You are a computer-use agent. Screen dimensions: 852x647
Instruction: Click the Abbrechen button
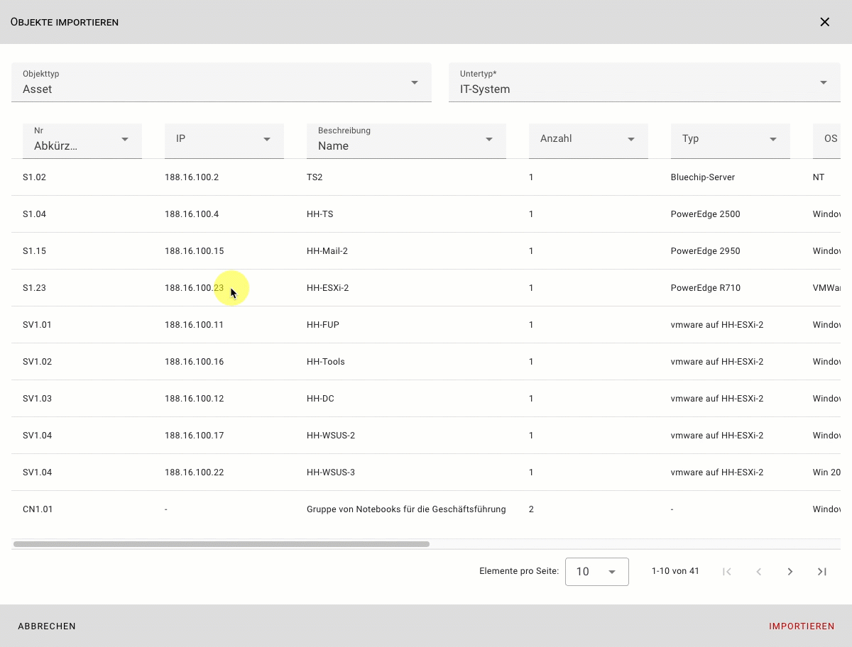click(x=47, y=626)
